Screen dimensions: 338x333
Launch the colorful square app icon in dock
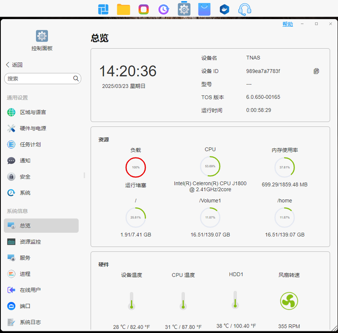pos(144,10)
